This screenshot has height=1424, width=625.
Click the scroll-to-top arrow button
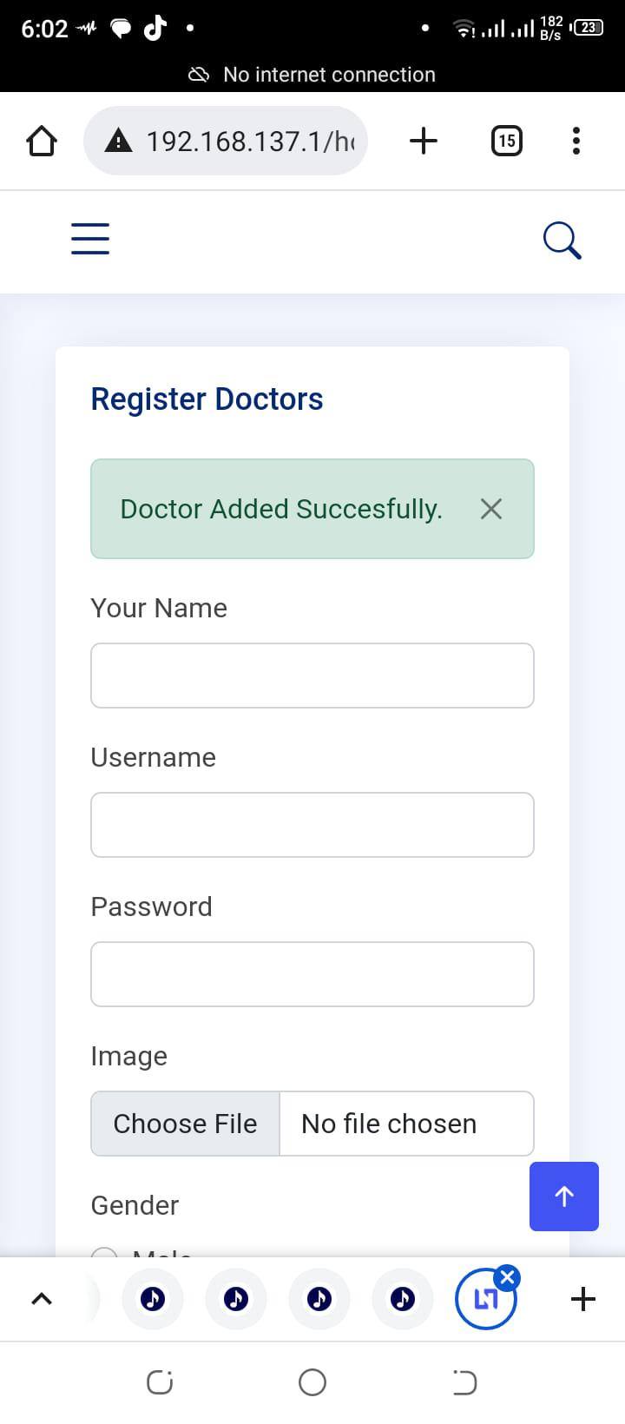click(x=564, y=1196)
